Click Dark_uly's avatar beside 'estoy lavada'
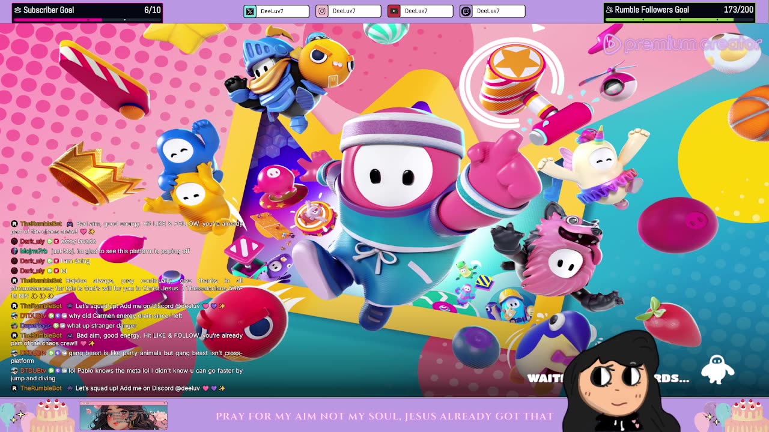The image size is (769, 432). coord(14,241)
